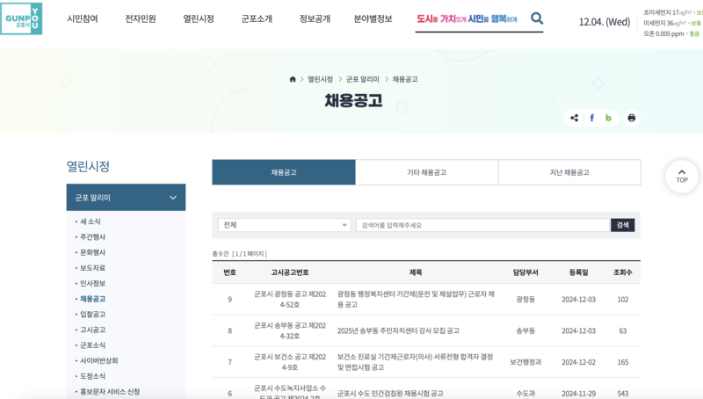This screenshot has width=703, height=399.
Task: Click the 고시공고번호 column header
Action: 290,272
